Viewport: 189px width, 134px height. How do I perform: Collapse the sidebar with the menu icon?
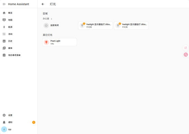(x=4, y=4)
